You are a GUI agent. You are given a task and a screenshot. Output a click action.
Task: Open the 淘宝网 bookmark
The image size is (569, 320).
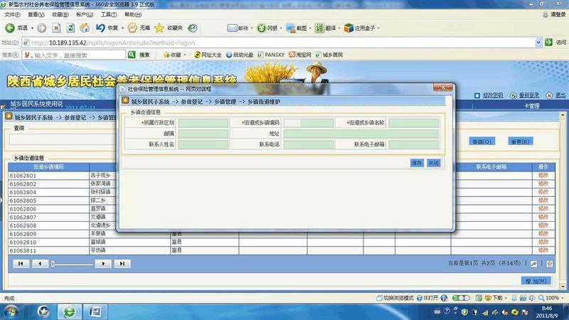click(300, 55)
